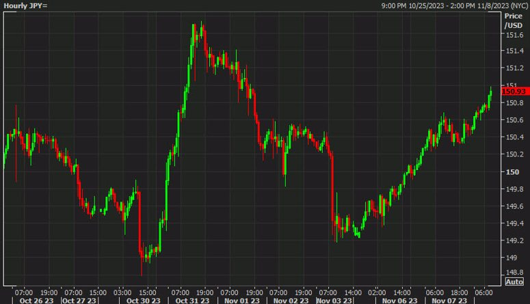Viewport: 530px width, 304px height.
Task: Click the Auto scale button
Action: pyautogui.click(x=514, y=281)
